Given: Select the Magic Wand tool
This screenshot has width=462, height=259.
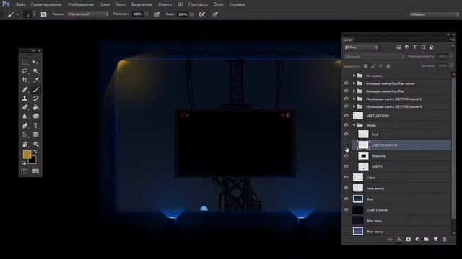Looking at the screenshot, I should pyautogui.click(x=36, y=71).
